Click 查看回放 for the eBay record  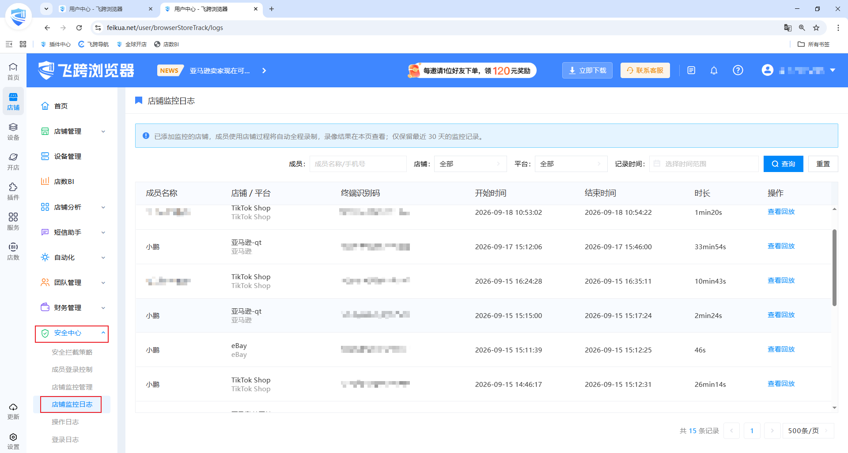click(x=781, y=349)
